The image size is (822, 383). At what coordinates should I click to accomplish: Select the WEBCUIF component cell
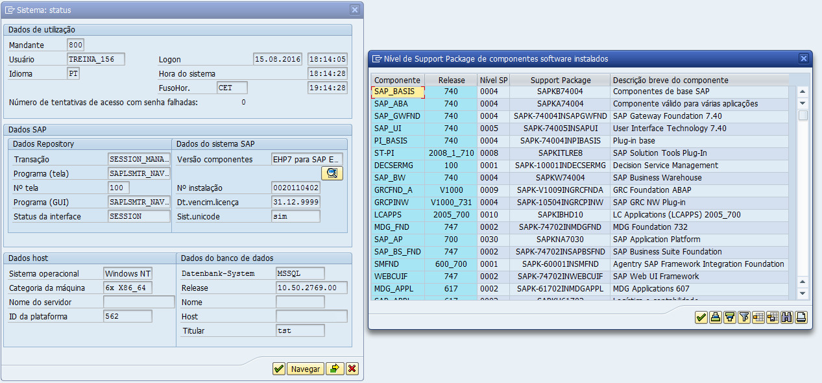tap(398, 277)
